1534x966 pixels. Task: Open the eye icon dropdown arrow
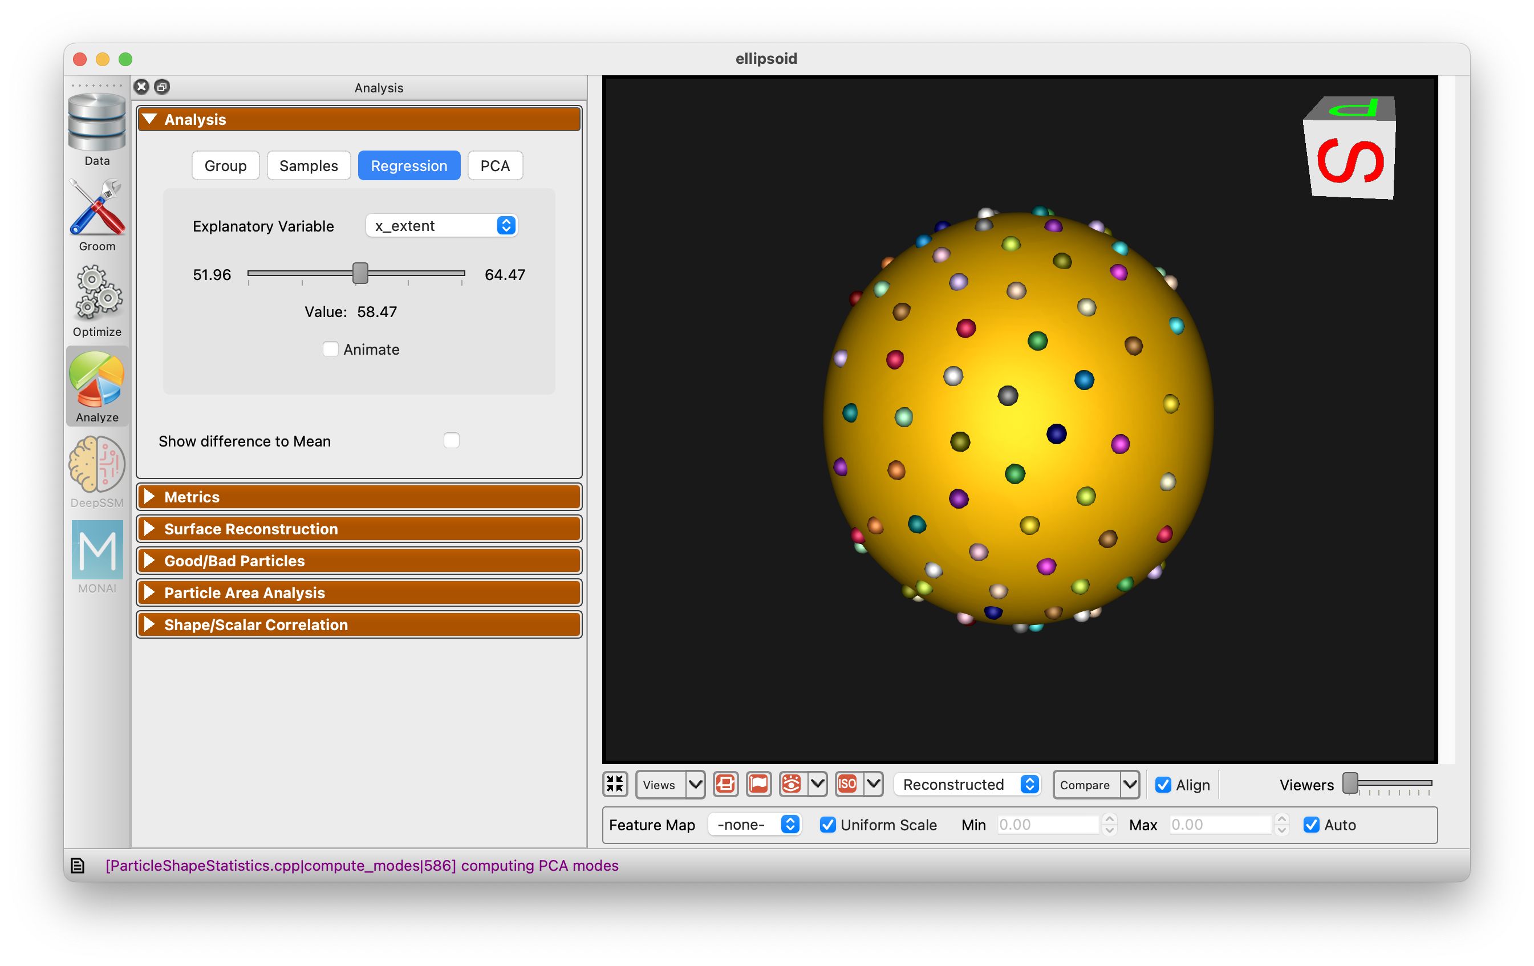(817, 785)
